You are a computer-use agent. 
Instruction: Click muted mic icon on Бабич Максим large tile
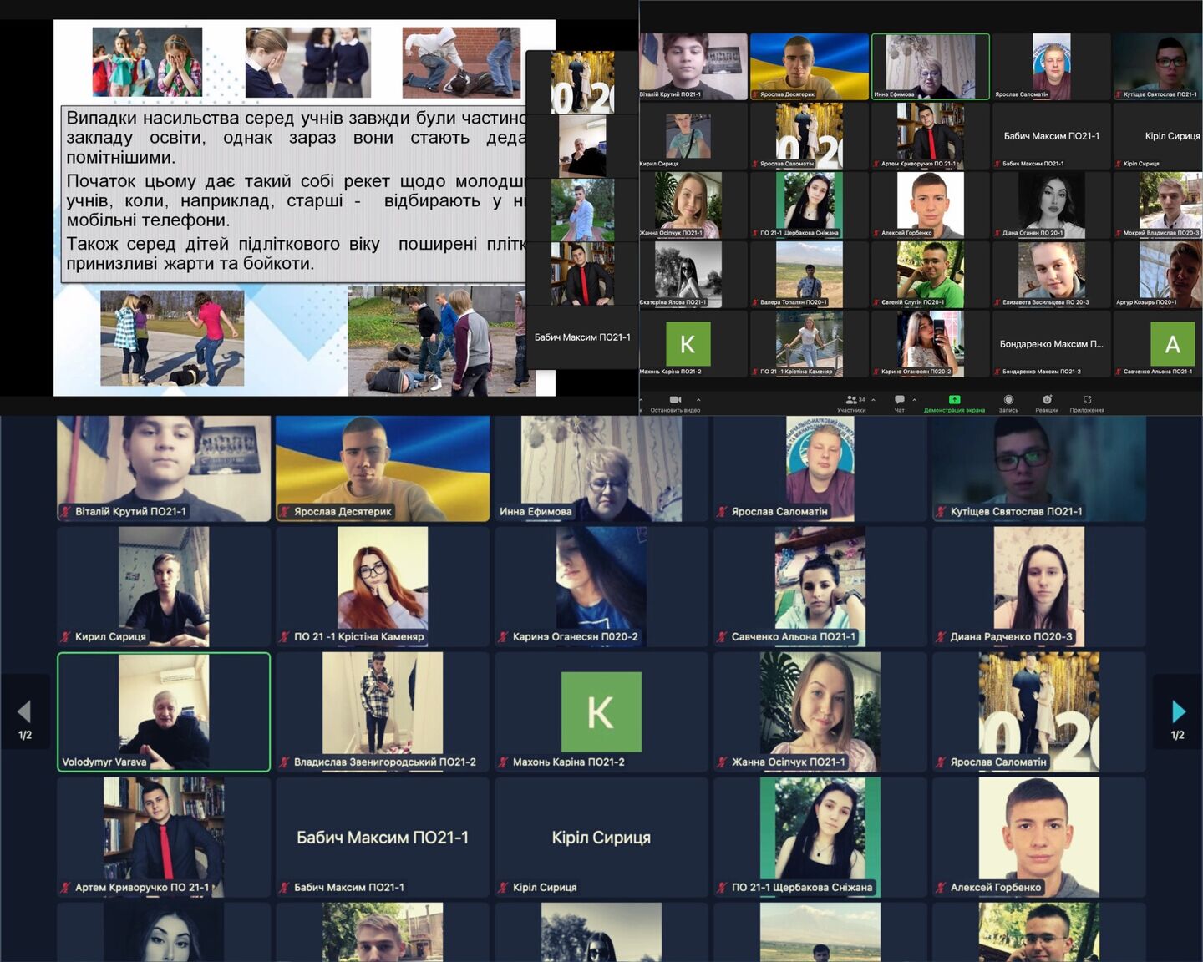[x=285, y=888]
